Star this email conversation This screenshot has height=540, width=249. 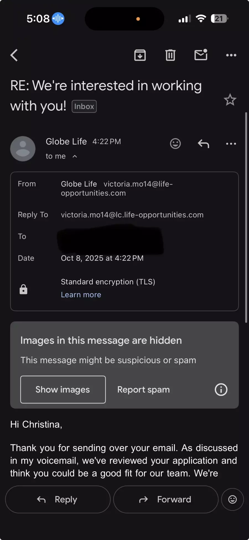click(x=230, y=100)
